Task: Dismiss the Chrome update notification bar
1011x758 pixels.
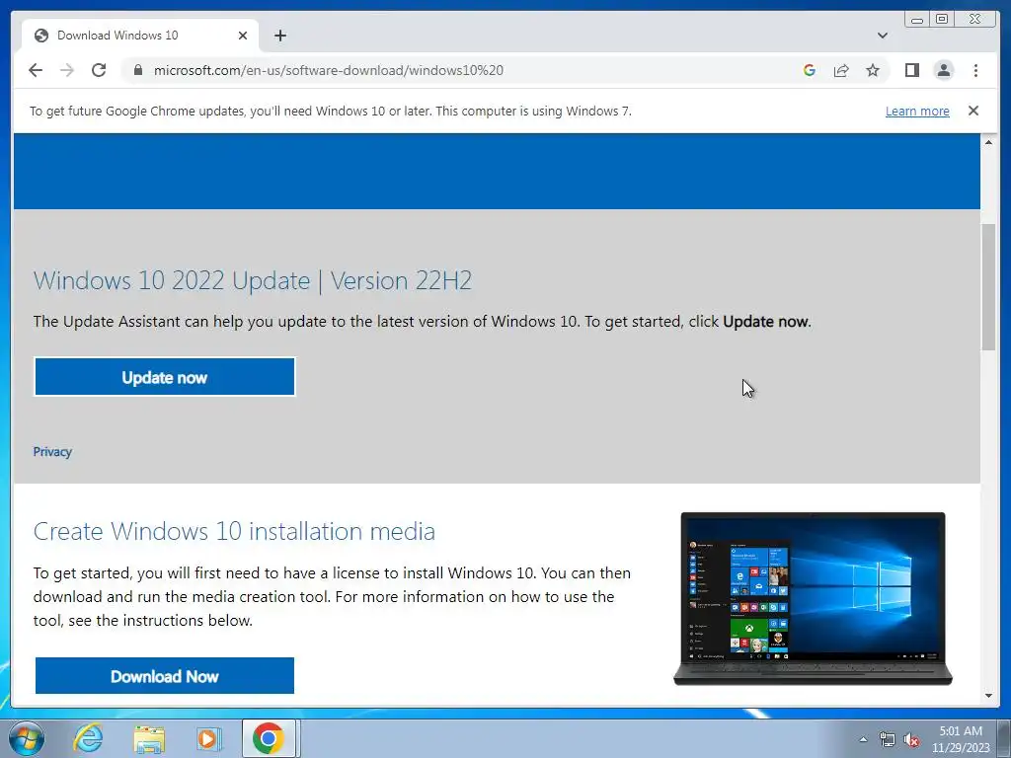Action: pos(972,111)
